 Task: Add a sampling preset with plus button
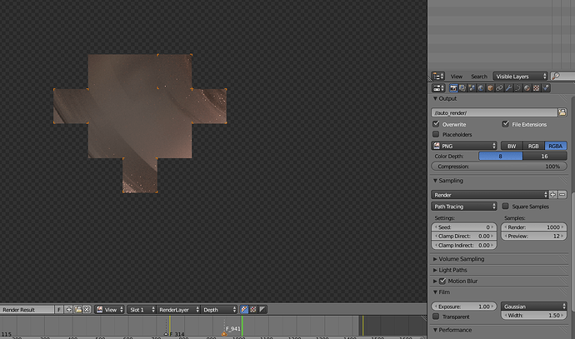point(553,195)
